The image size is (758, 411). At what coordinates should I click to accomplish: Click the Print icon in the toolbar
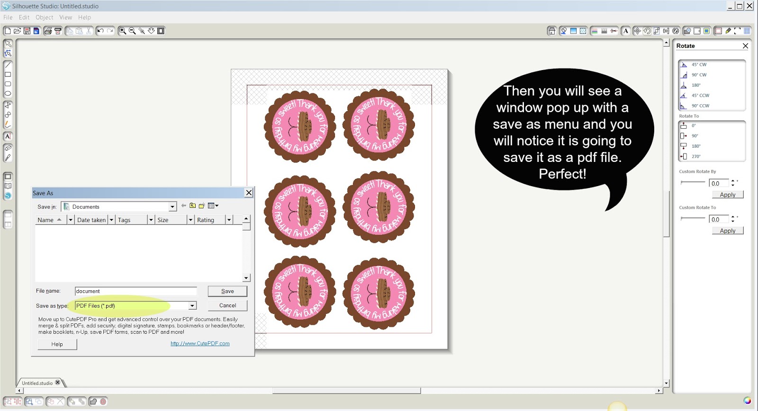click(48, 31)
